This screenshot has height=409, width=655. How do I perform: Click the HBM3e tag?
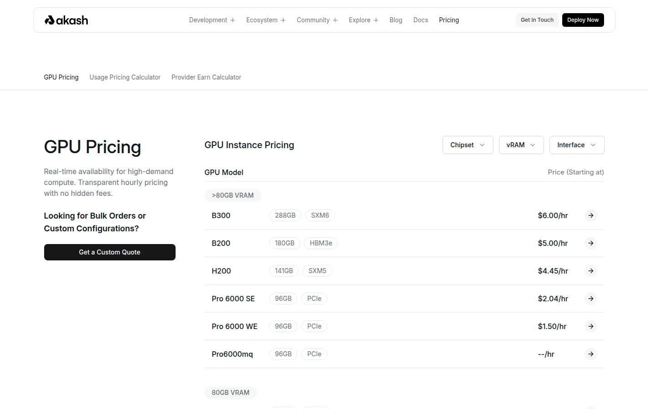point(321,243)
